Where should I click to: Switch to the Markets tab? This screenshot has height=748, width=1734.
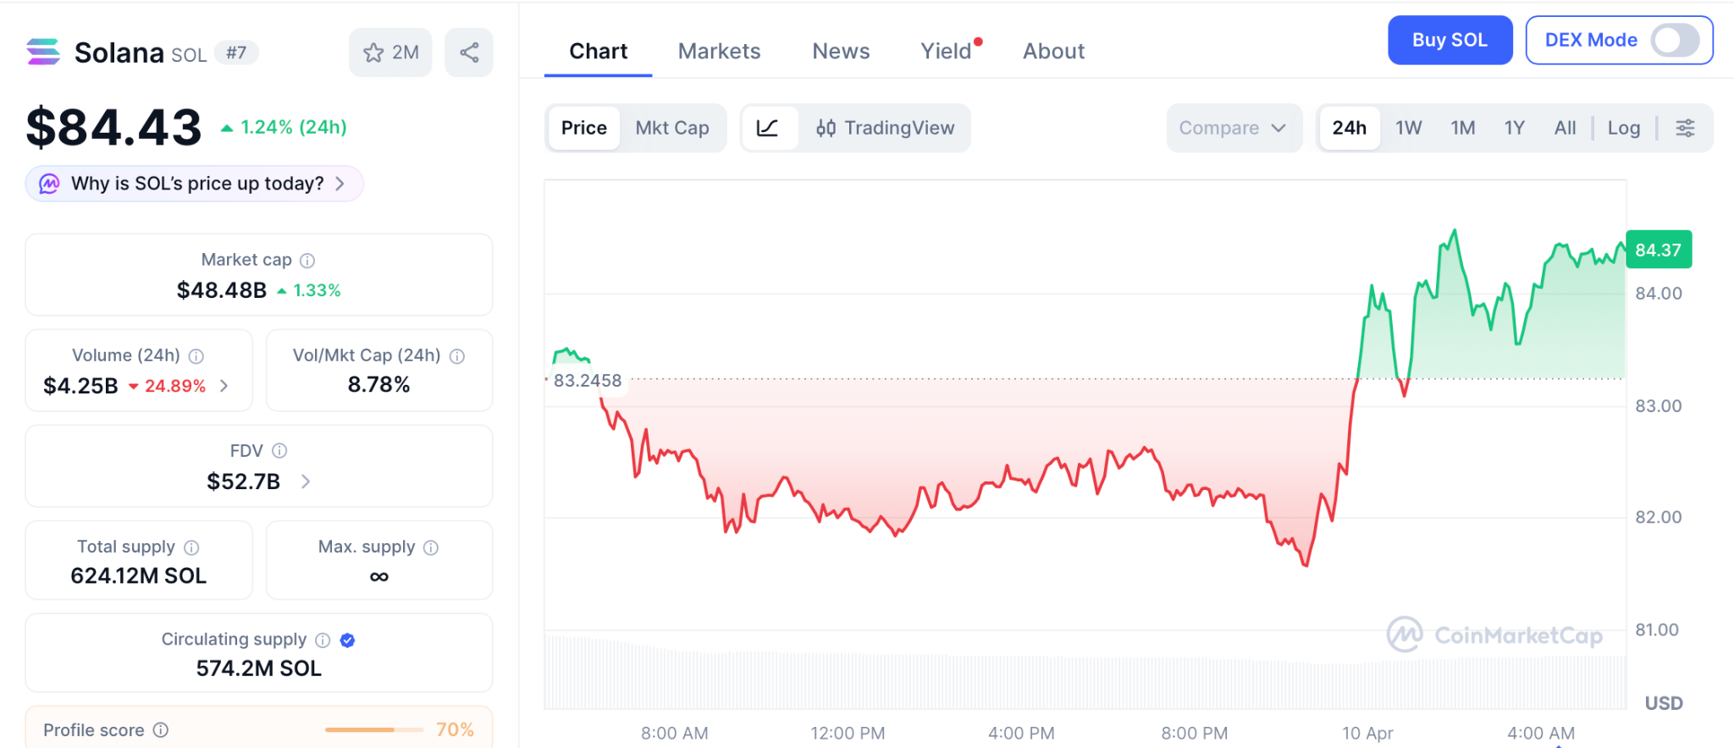pyautogui.click(x=719, y=52)
